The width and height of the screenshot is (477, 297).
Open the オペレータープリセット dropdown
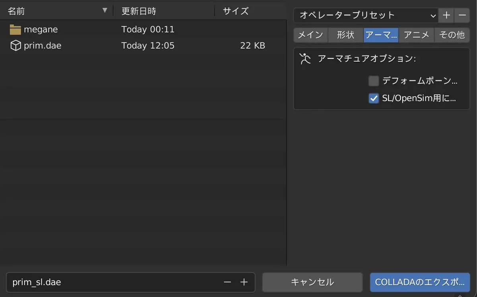366,15
